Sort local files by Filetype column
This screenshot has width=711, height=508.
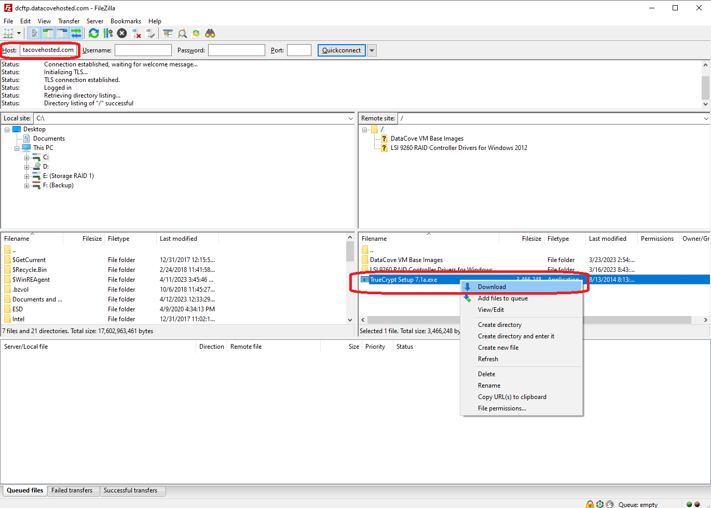[130, 239]
